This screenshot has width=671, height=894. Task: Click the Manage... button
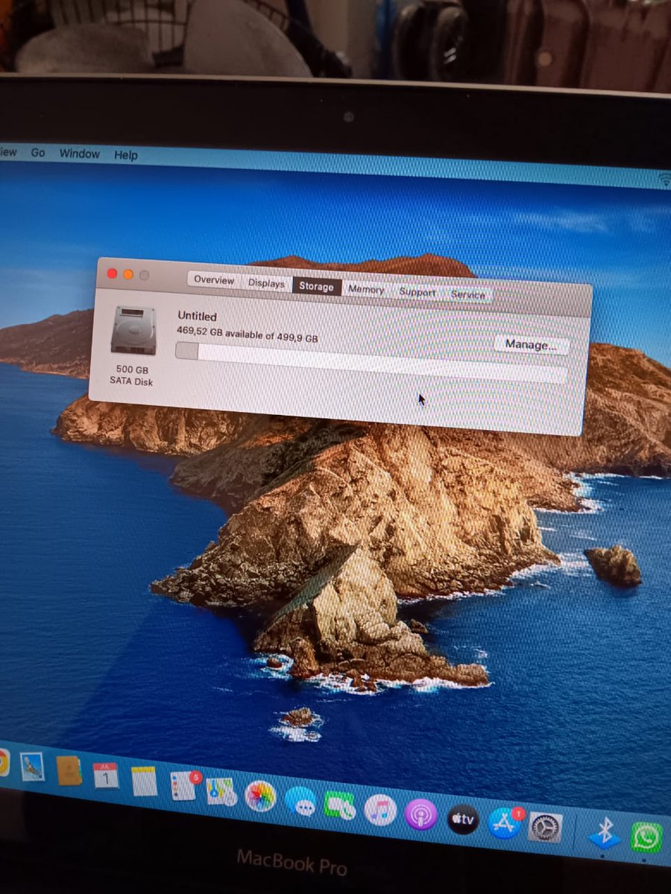(531, 345)
